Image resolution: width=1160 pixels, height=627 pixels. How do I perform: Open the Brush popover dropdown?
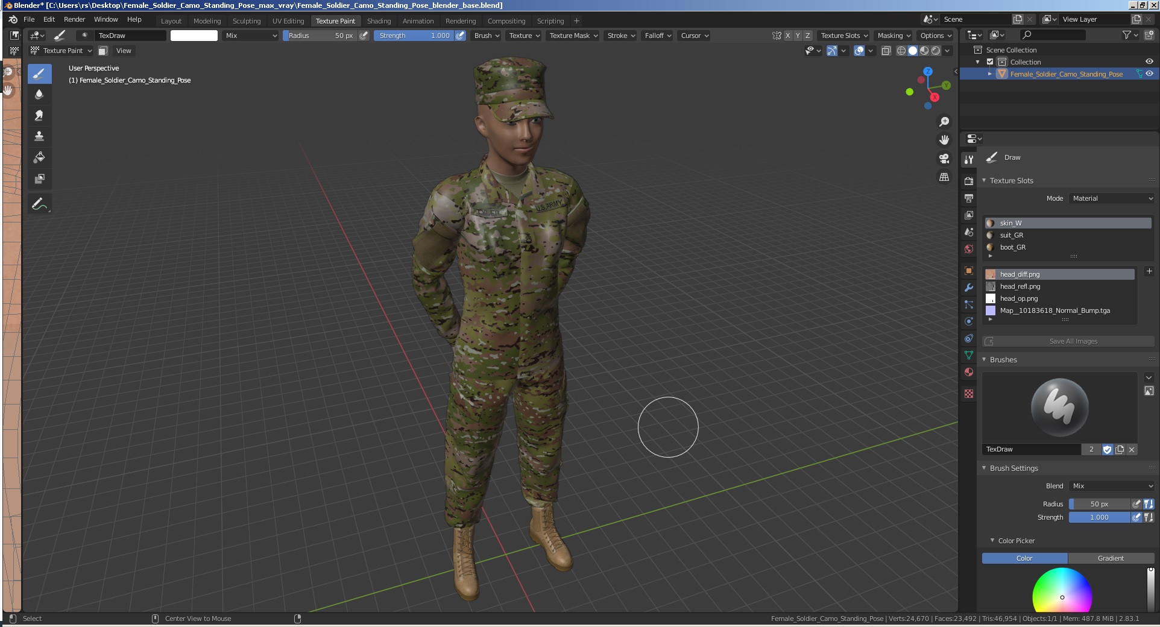(x=487, y=36)
